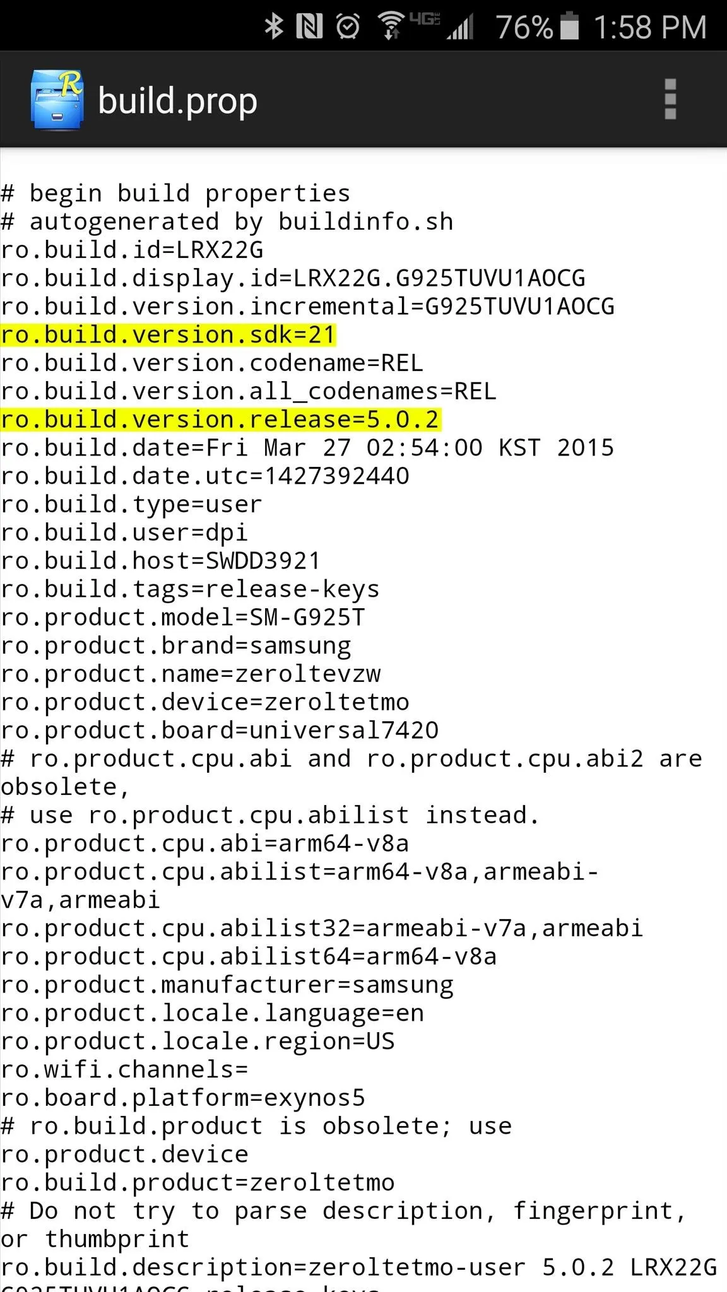Tap the NFC status bar icon
This screenshot has height=1292, width=727.
pos(309,26)
